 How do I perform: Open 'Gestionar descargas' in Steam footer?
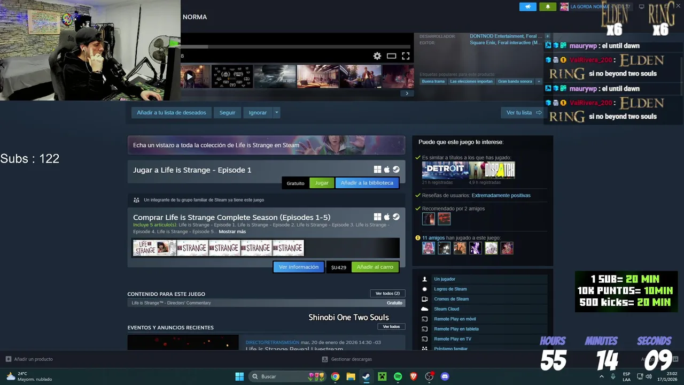tap(347, 359)
